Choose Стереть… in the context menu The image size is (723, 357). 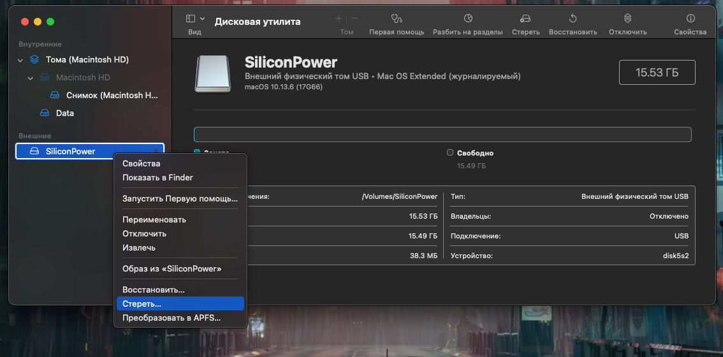[x=180, y=303]
